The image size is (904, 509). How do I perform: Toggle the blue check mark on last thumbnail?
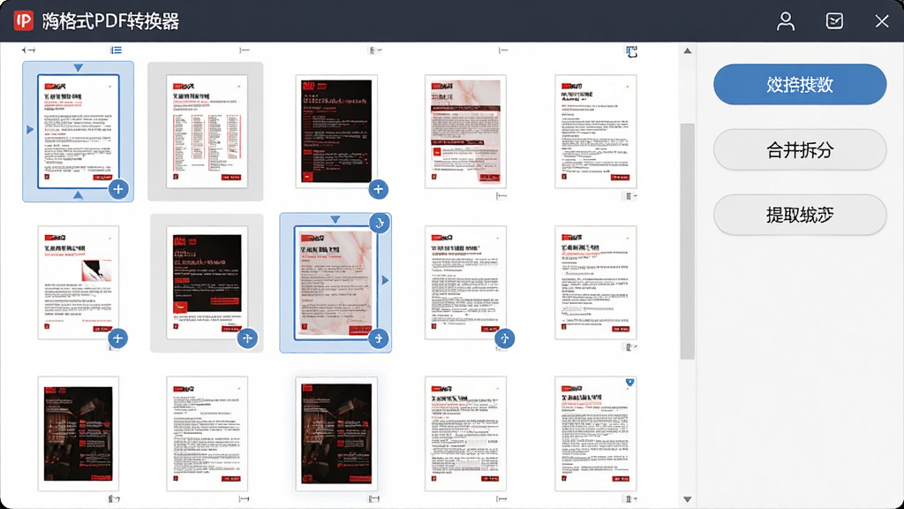629,382
